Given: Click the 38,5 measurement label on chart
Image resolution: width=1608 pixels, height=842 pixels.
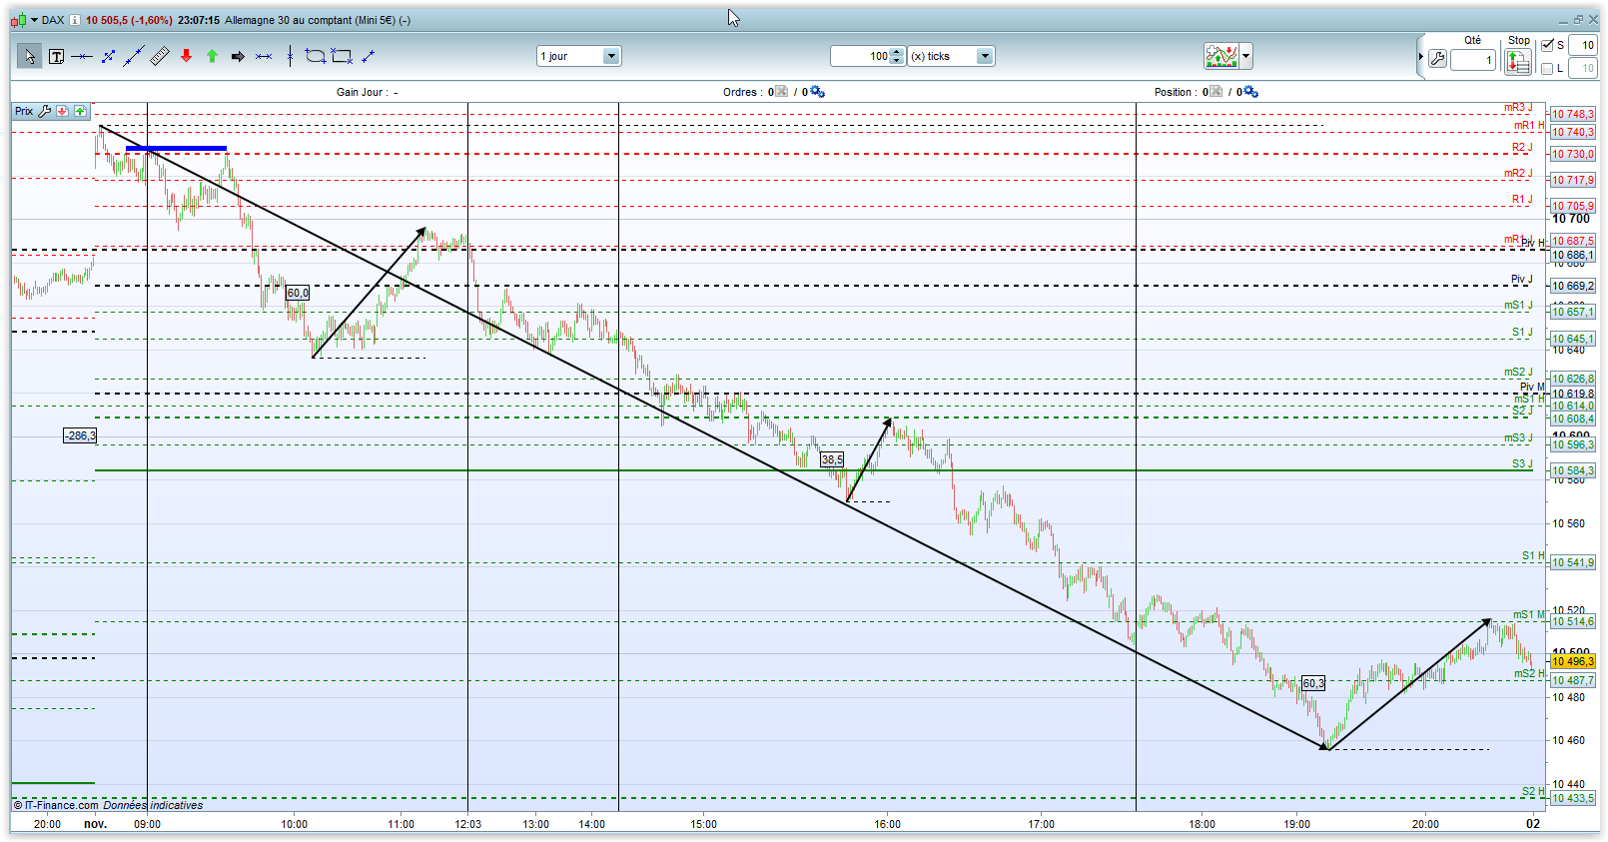Looking at the screenshot, I should (x=832, y=459).
